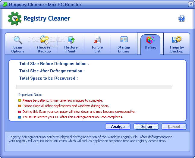Viewport: 195px width, 158px height.
Task: Click 'Registry Cleaner - Max PC Booster' title text
Action: [45, 5]
